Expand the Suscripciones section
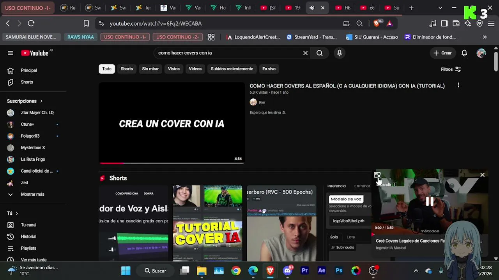This screenshot has height=280, width=499. point(25,101)
